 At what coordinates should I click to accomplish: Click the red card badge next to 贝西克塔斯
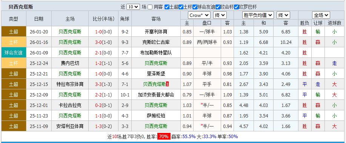[x=168, y=84]
